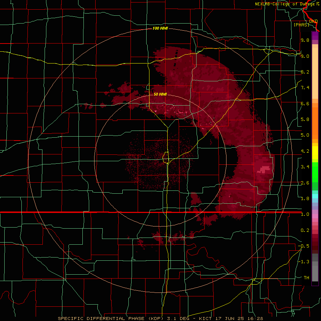
Task: Click the 100 NMI range ring label
Action: coord(160,28)
